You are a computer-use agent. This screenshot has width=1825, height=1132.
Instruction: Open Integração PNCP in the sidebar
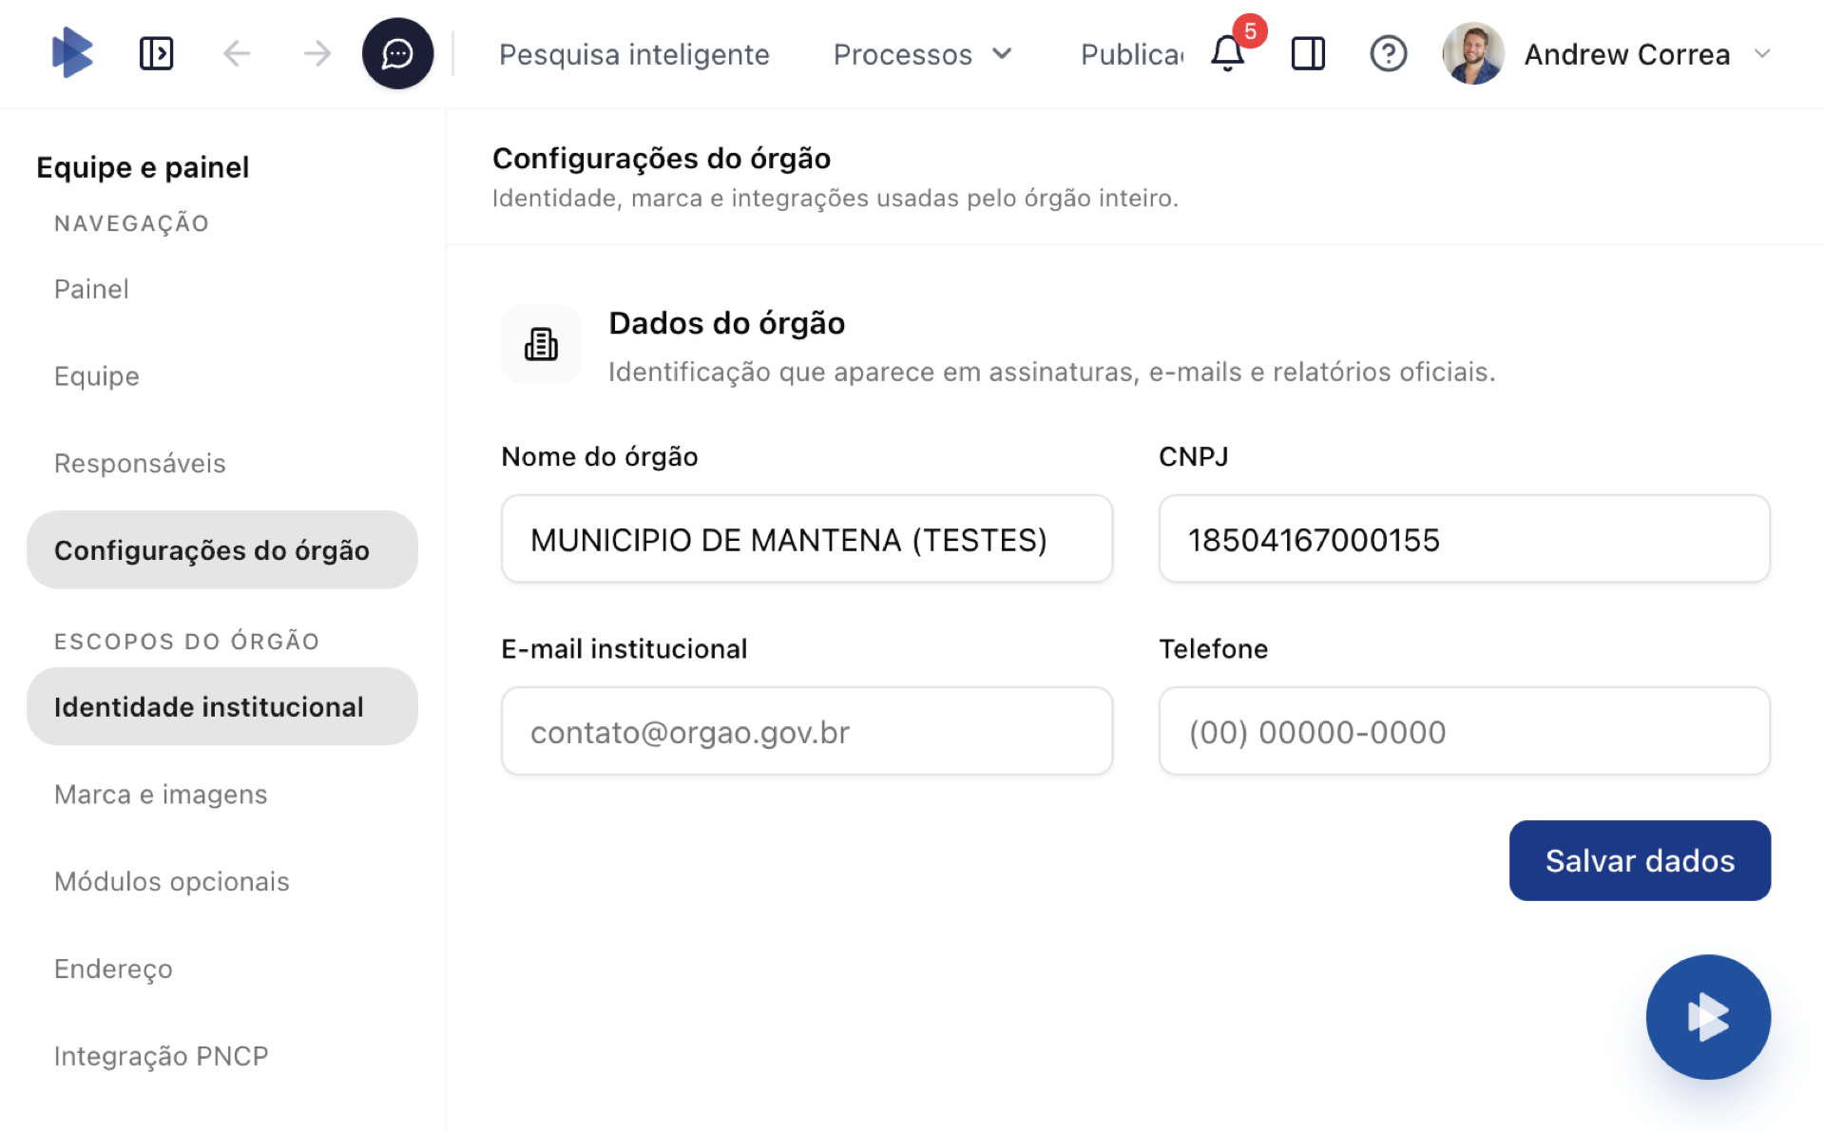click(161, 1056)
